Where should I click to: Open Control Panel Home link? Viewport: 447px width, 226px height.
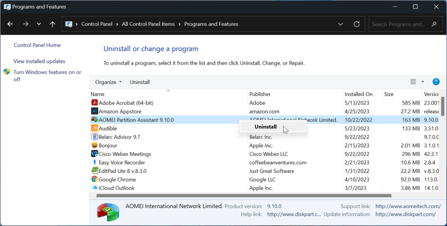(37, 45)
